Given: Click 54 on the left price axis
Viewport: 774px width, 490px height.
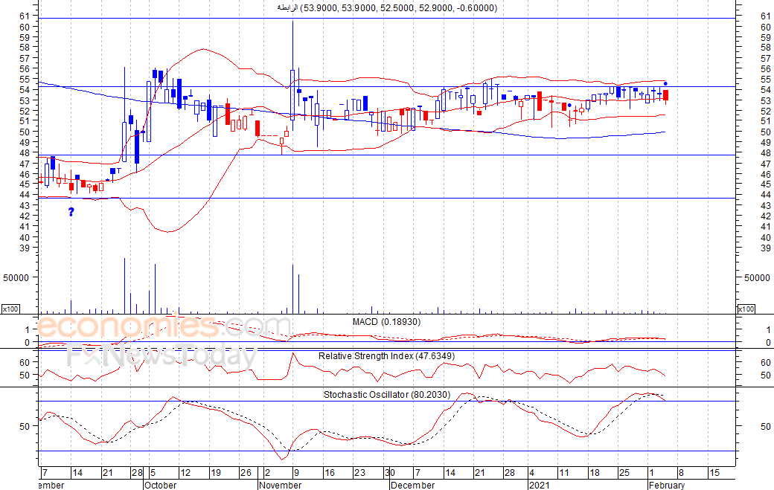Looking at the screenshot, I should [25, 90].
